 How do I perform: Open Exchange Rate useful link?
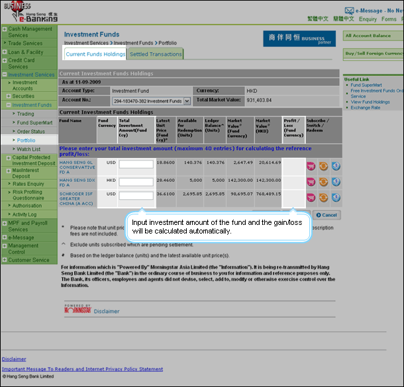pos(366,108)
